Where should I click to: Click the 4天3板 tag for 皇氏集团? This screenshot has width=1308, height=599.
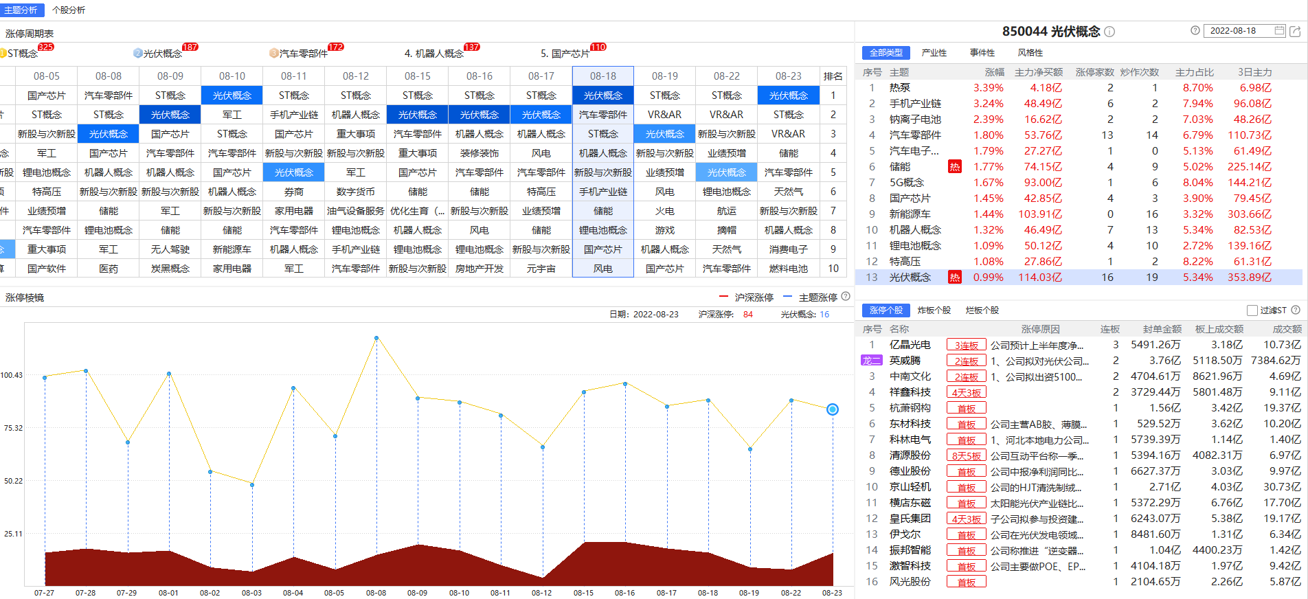966,519
